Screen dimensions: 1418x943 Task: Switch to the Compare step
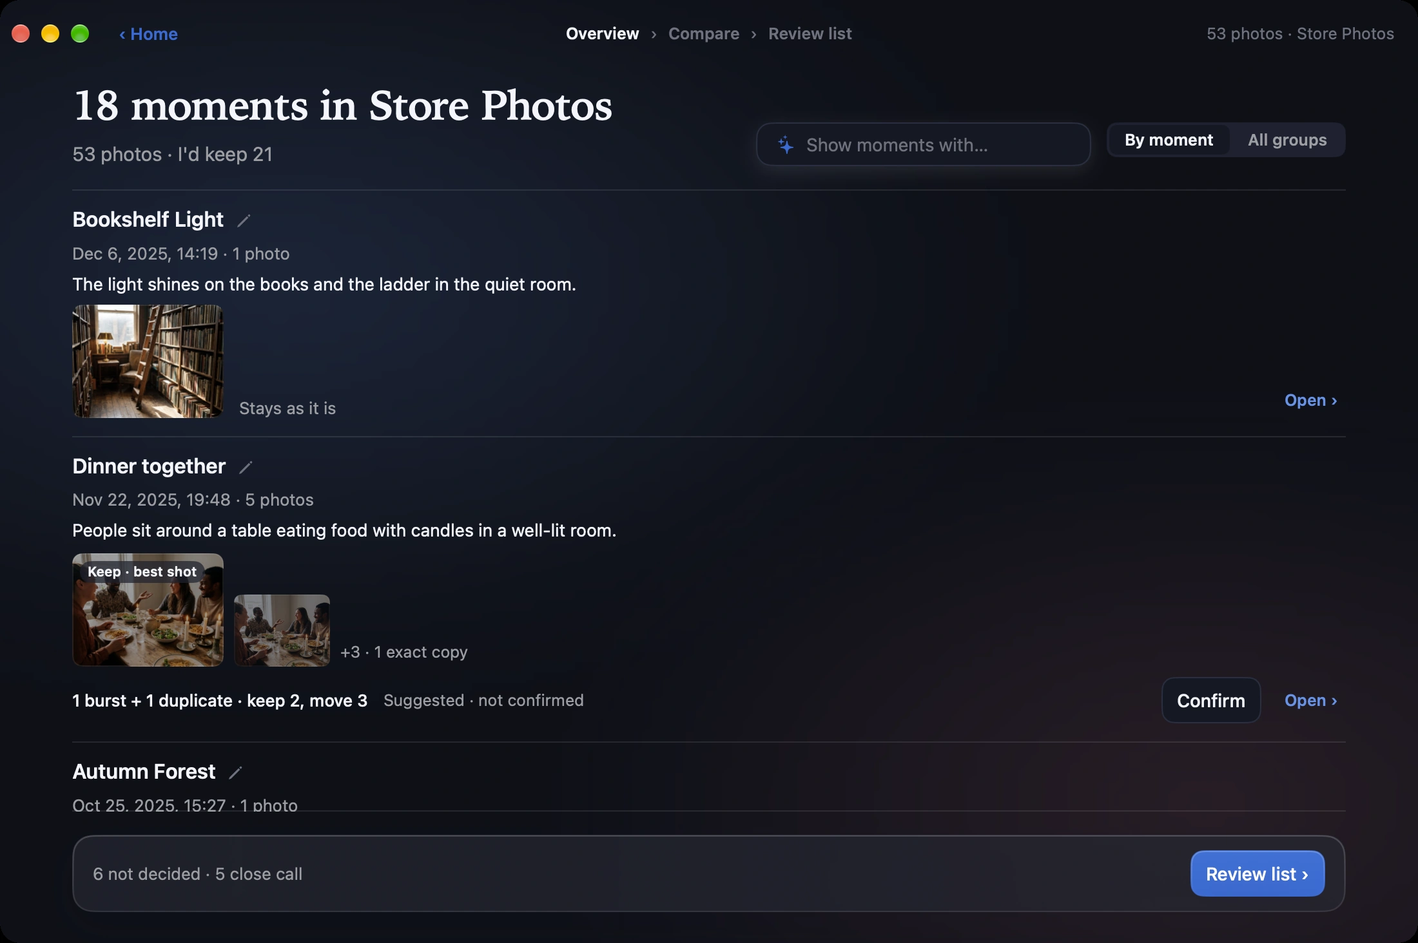(x=703, y=33)
